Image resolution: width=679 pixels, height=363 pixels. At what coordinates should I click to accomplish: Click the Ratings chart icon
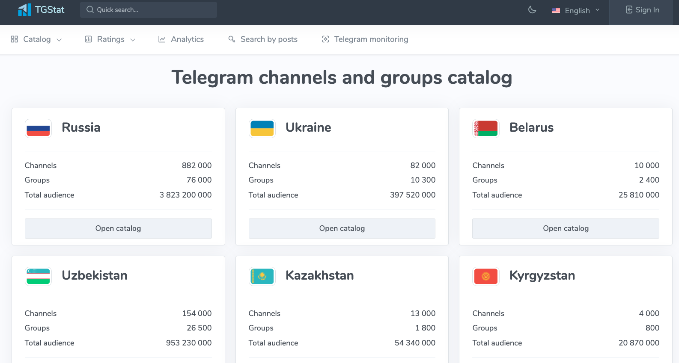click(89, 39)
